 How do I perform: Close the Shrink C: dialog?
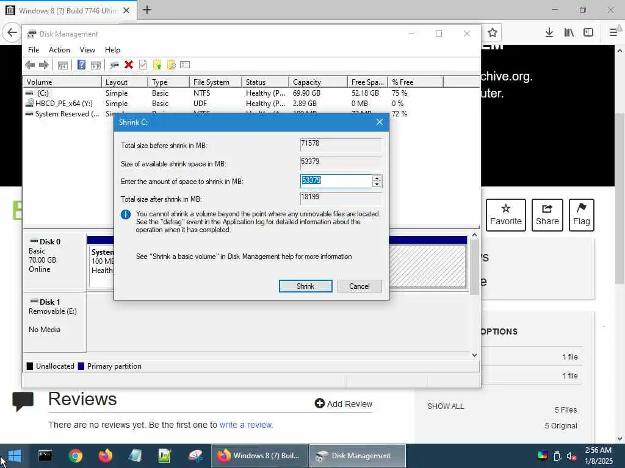coord(380,122)
